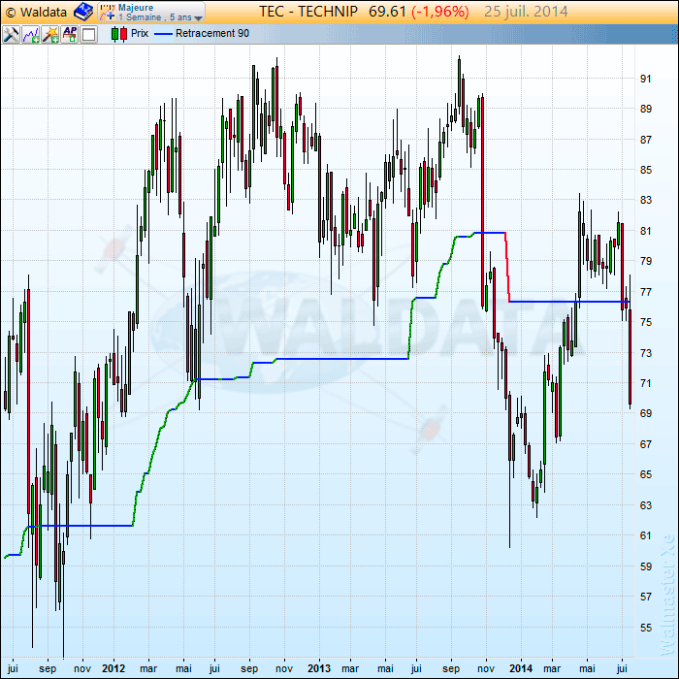The image size is (679, 679).
Task: Click the © Waldata copyright label
Action: [x=36, y=12]
